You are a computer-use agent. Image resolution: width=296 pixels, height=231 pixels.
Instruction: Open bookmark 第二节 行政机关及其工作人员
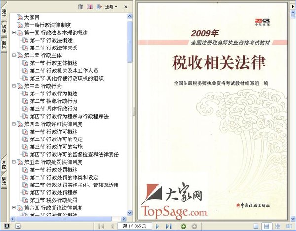64,71
